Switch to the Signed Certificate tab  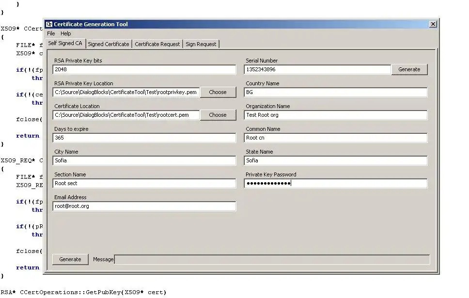coord(108,44)
